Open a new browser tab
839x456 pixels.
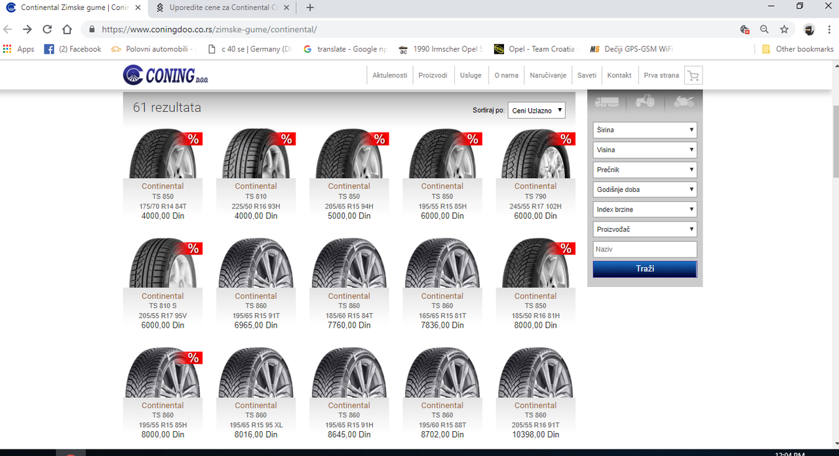310,8
